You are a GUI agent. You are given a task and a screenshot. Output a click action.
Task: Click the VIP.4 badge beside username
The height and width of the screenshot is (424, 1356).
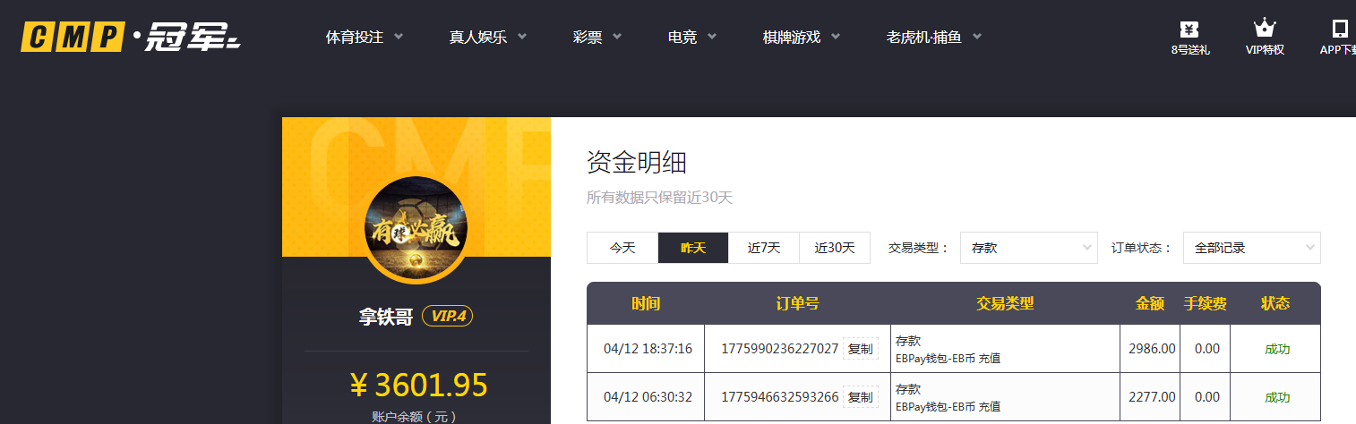447,316
